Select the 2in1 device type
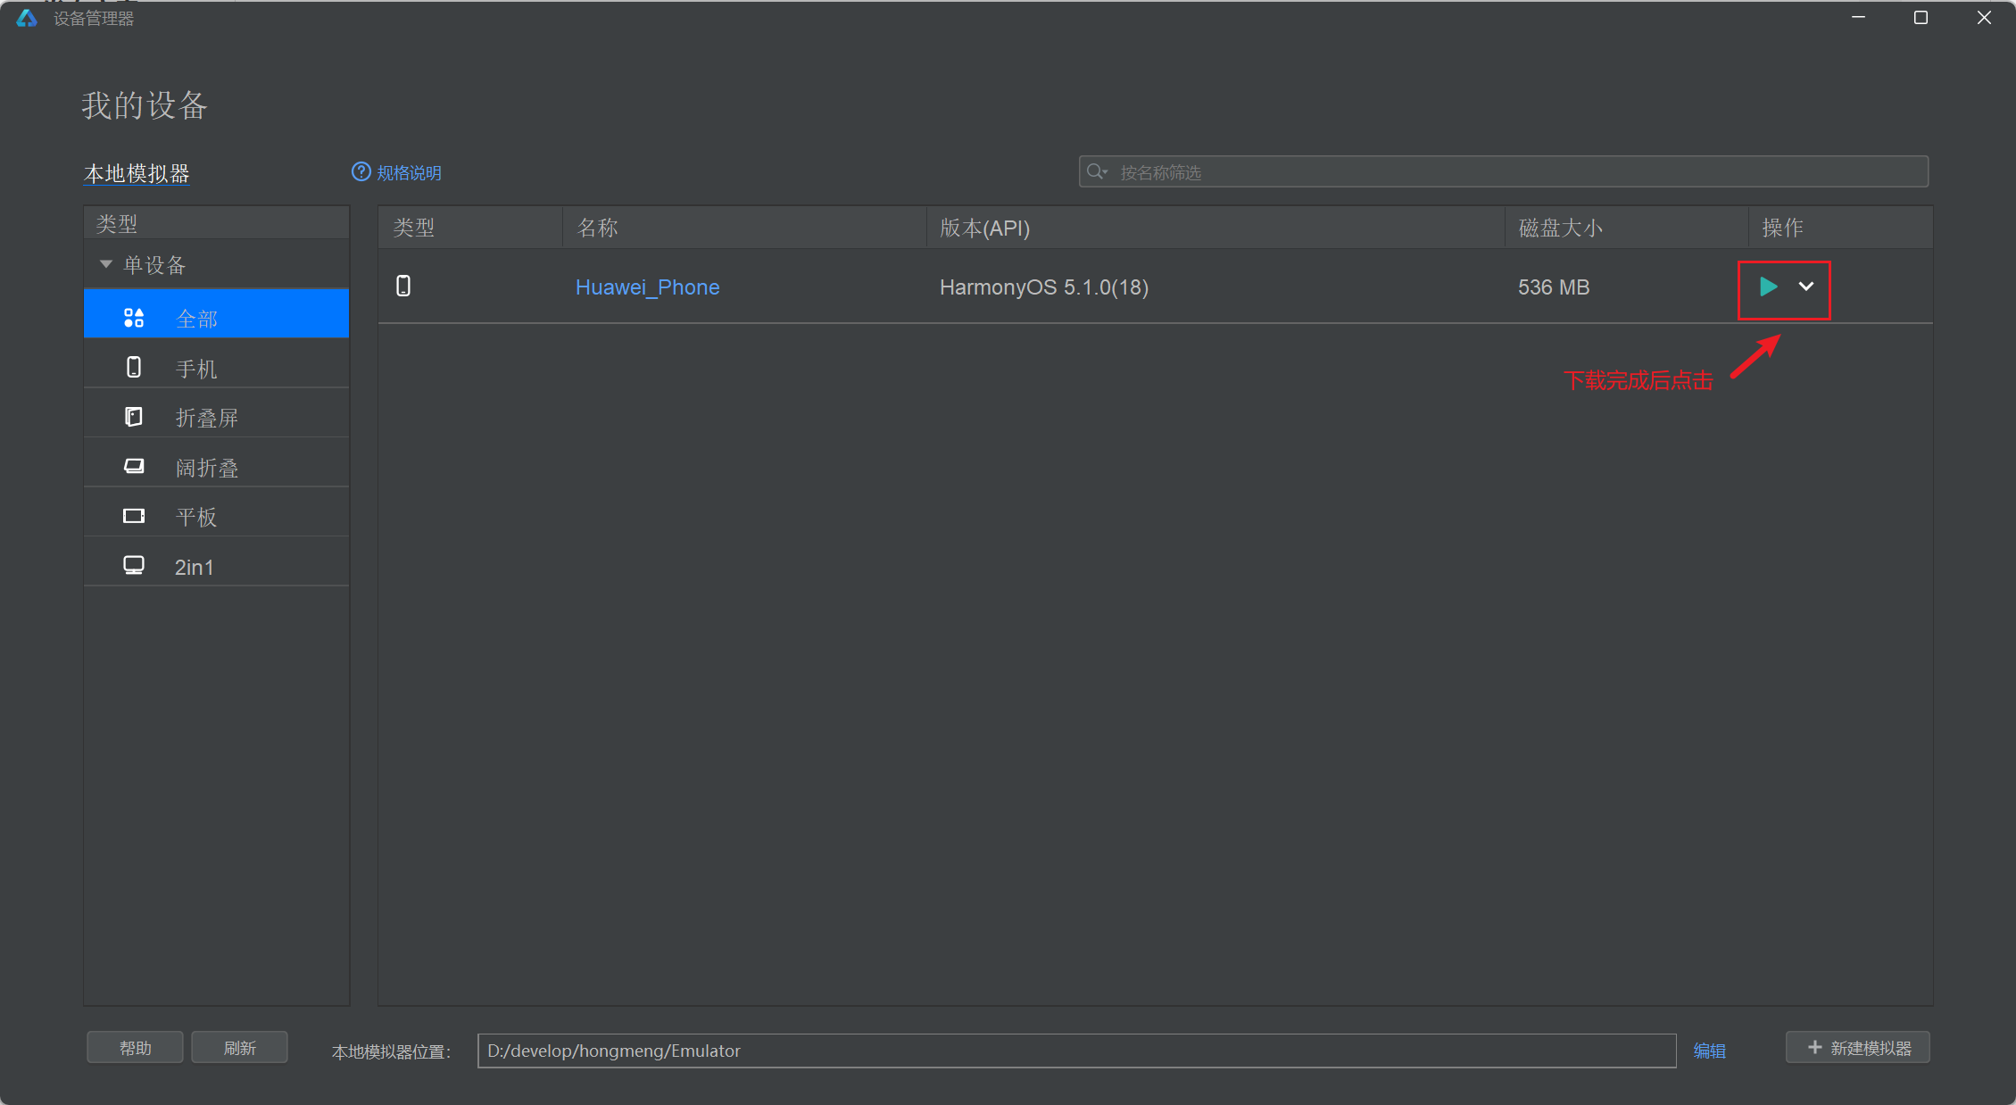Viewport: 2016px width, 1105px height. coord(194,567)
